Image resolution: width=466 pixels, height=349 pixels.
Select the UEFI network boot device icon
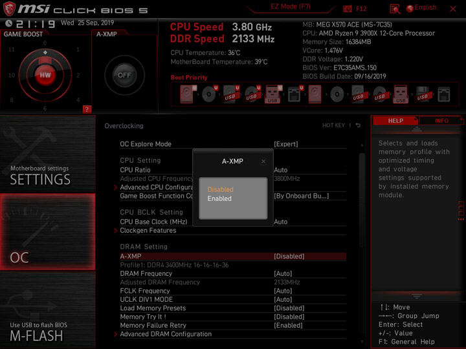coord(295,94)
